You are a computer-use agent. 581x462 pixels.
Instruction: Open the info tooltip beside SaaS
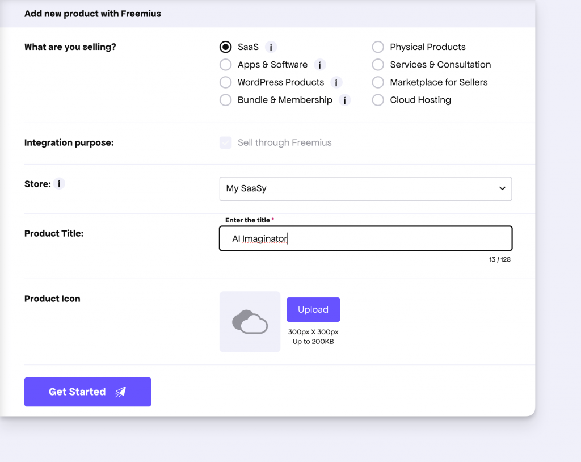[x=271, y=47]
